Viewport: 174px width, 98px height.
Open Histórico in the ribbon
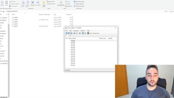[x=69, y=6]
